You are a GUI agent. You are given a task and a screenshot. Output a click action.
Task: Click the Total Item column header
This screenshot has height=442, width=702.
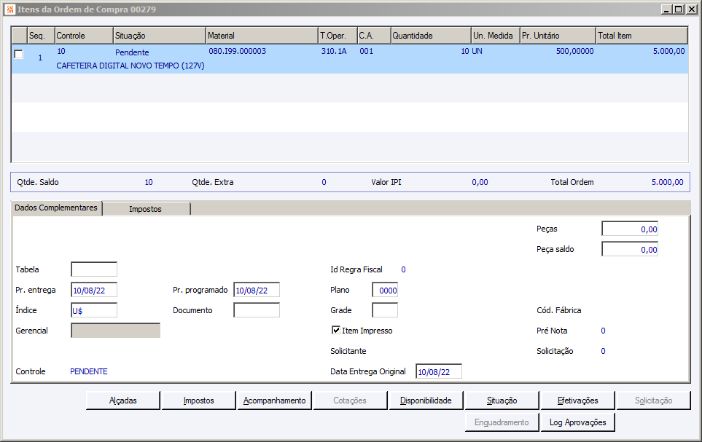(641, 36)
